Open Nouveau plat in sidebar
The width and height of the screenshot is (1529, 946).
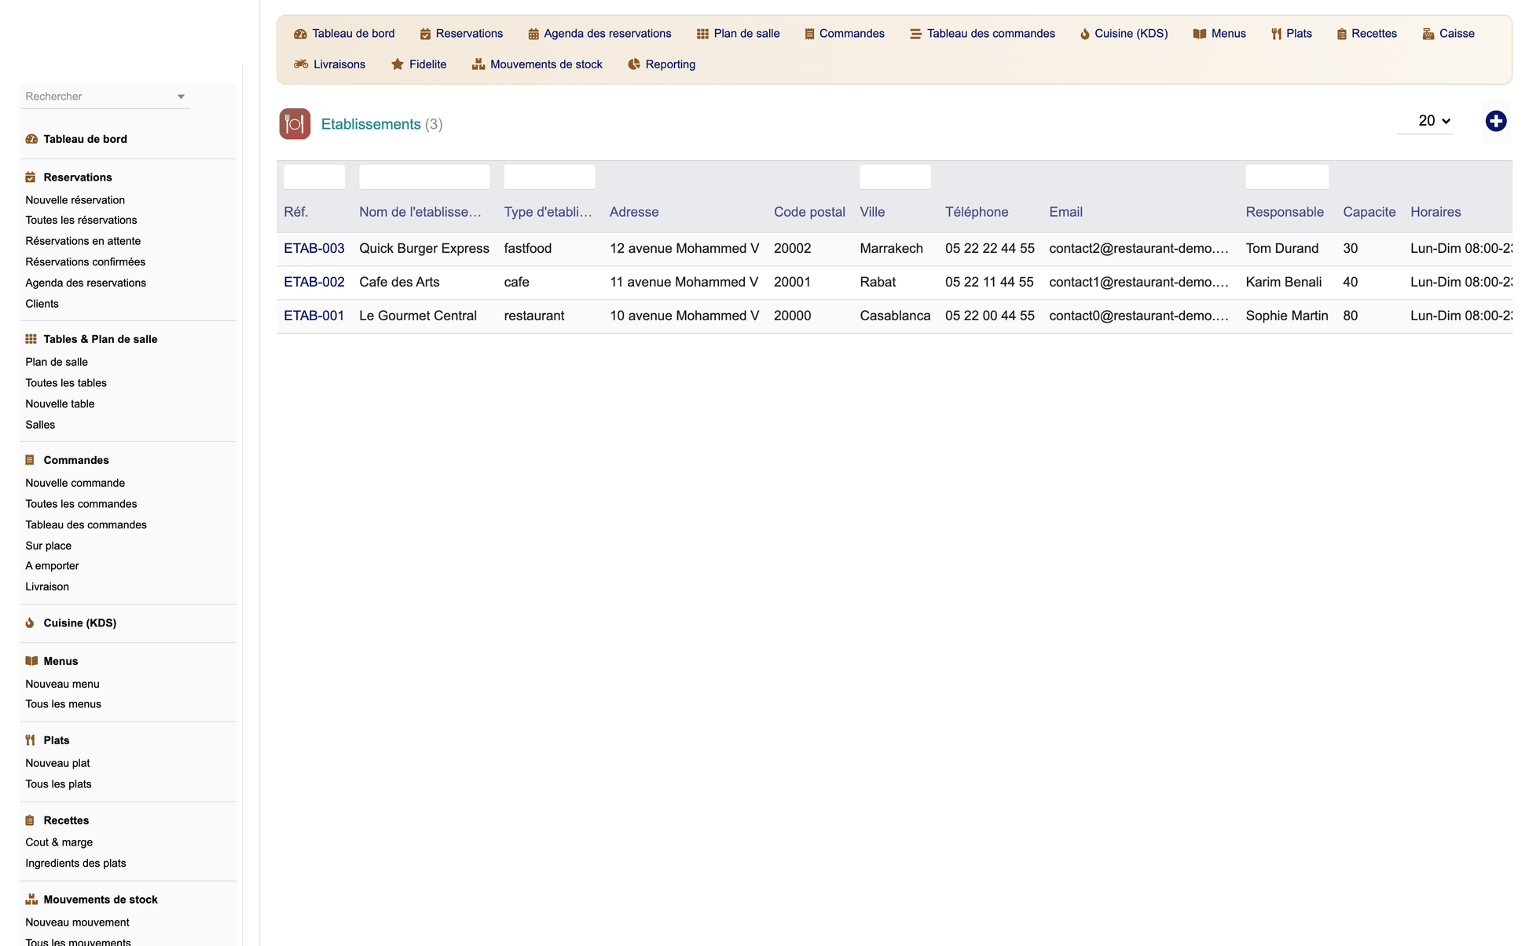57,763
